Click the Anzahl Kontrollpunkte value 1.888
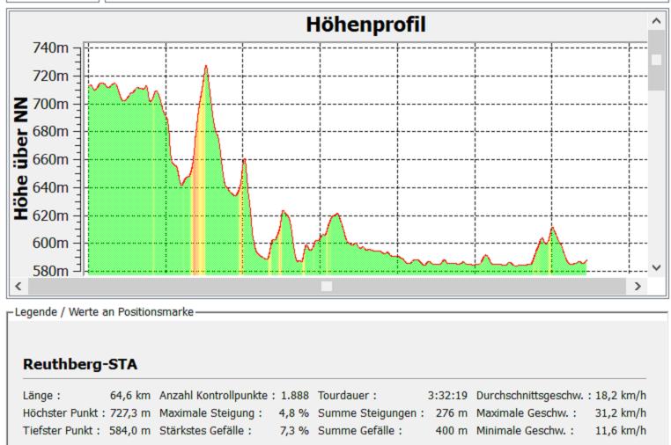671x445 pixels. pos(294,396)
